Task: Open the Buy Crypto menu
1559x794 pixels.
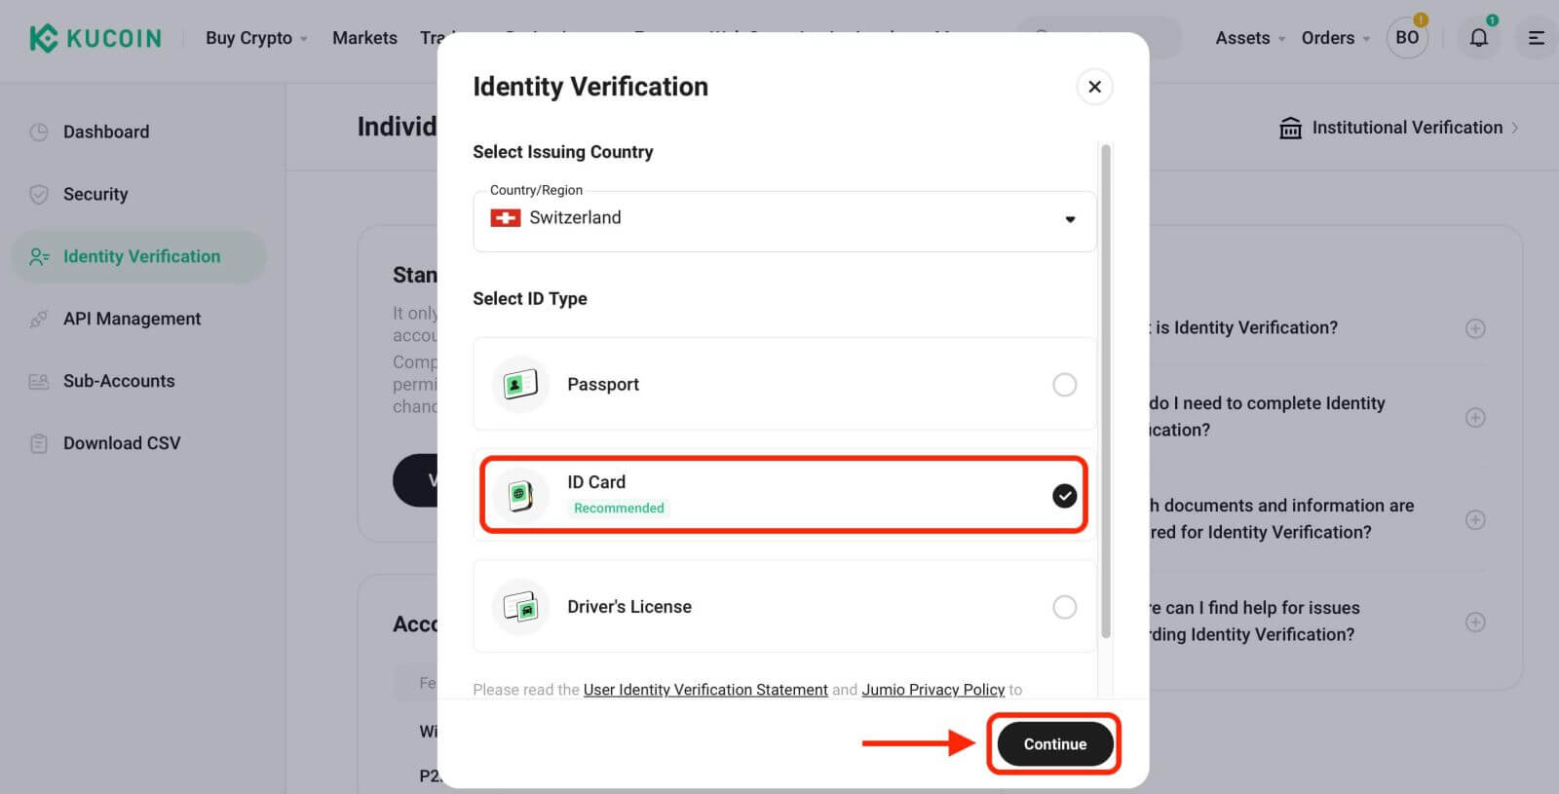Action: click(249, 38)
